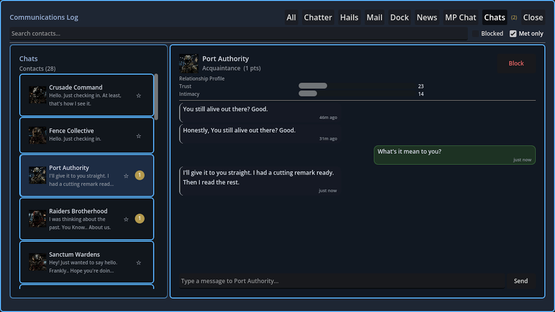Click the 'Acquaintance (1 pts)' status text
Screen dimensions: 555x312
[231, 68]
